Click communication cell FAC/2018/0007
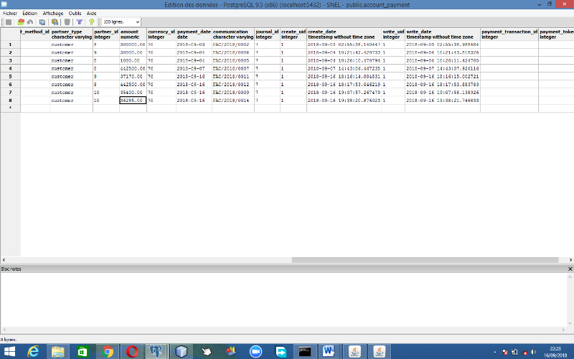The image size is (574, 359). [x=233, y=68]
